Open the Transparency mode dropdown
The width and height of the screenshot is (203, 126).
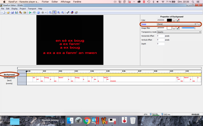point(179,32)
